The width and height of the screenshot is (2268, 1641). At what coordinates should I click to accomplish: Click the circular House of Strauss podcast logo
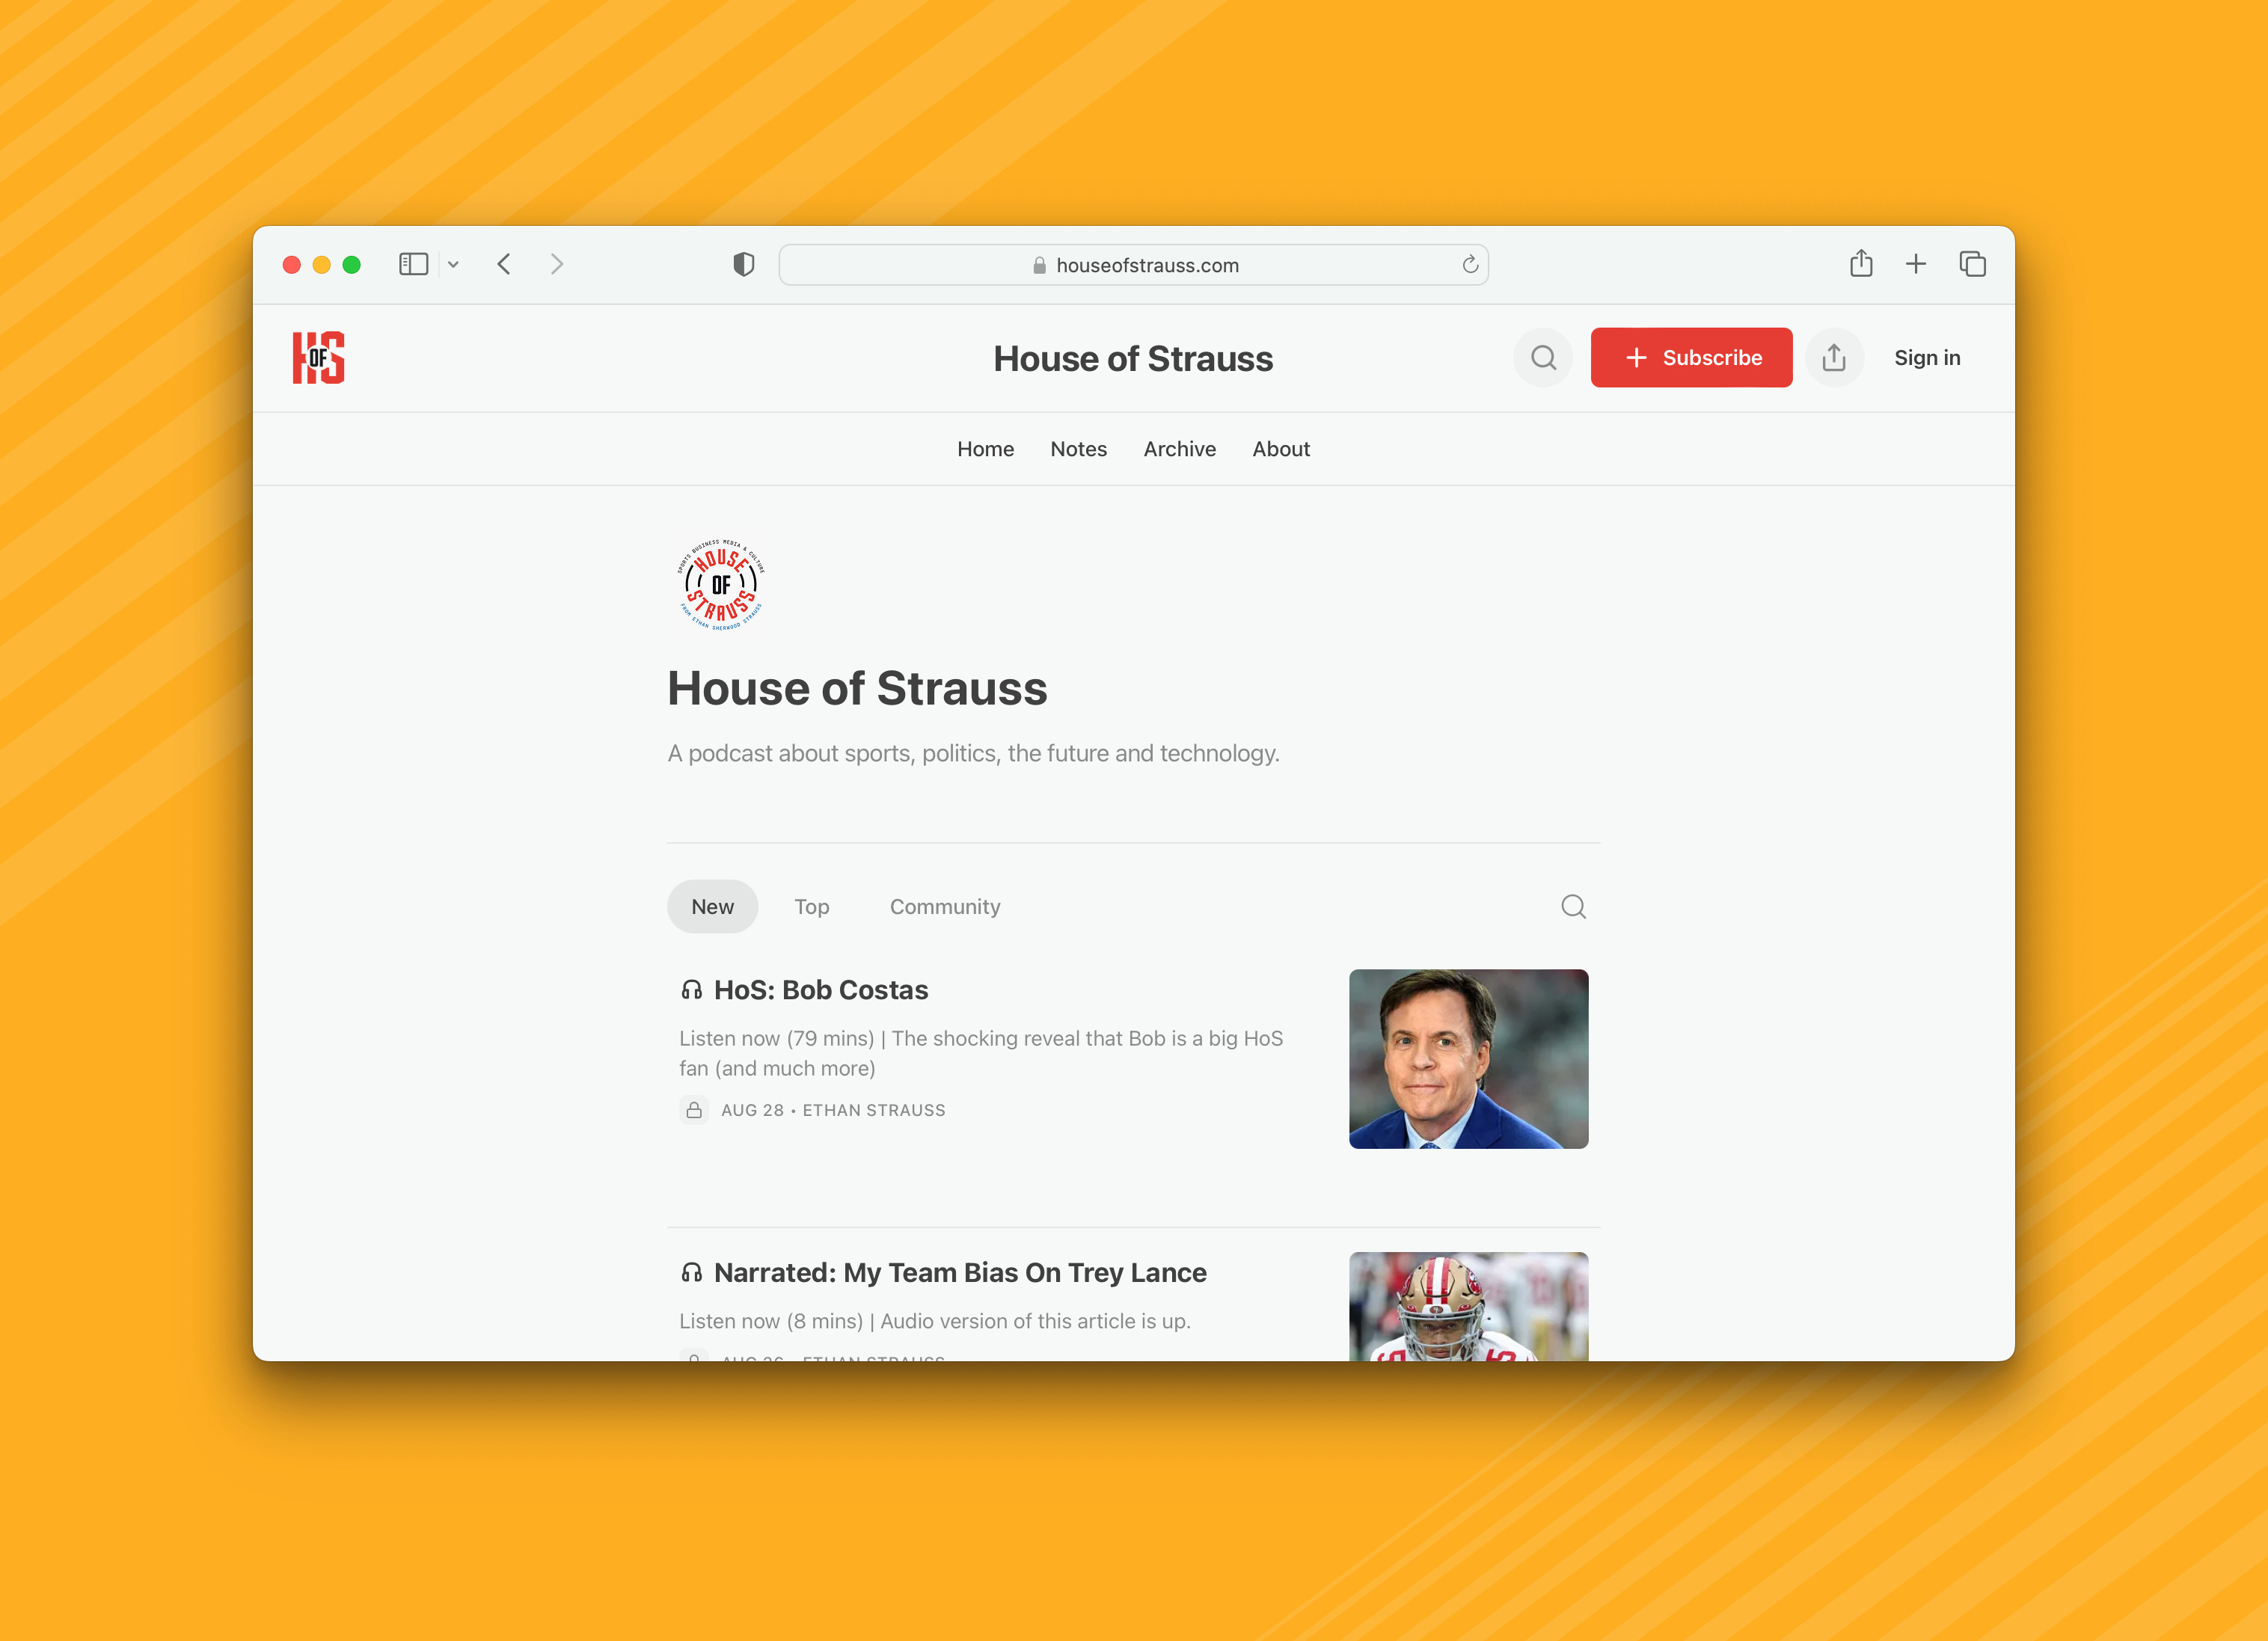coord(720,585)
